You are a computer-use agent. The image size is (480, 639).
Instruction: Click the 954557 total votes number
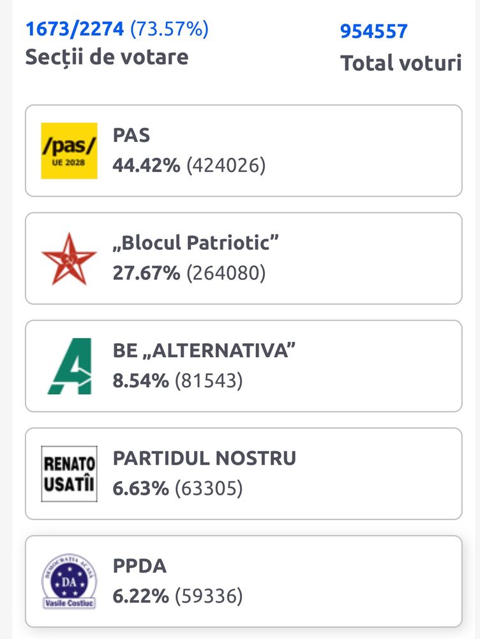[373, 31]
